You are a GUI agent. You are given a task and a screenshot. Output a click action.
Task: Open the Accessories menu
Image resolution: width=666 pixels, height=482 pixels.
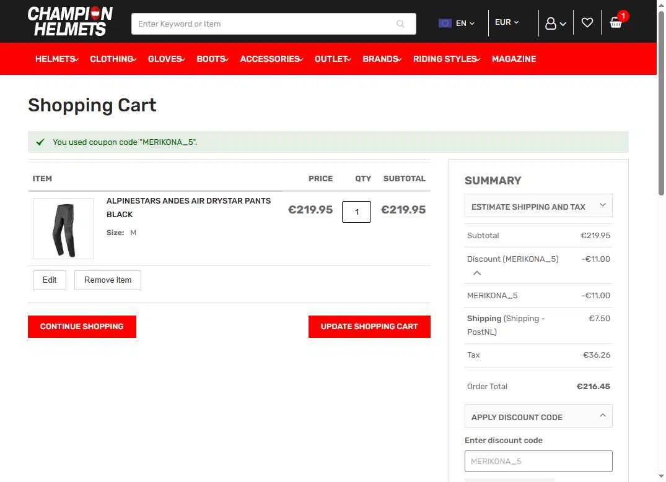click(271, 59)
